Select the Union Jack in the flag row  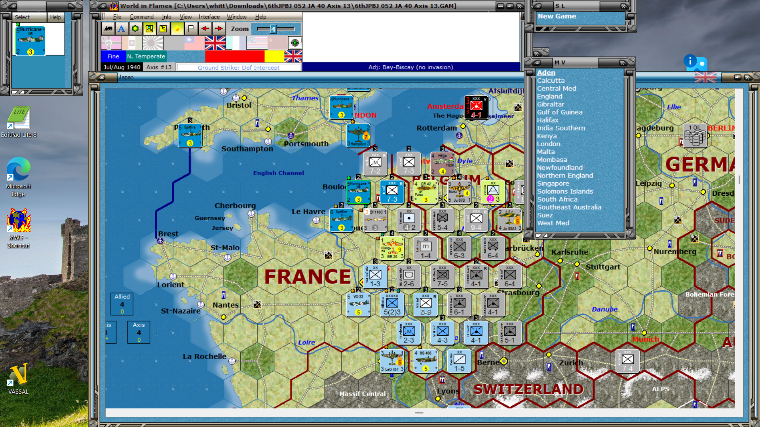point(215,43)
